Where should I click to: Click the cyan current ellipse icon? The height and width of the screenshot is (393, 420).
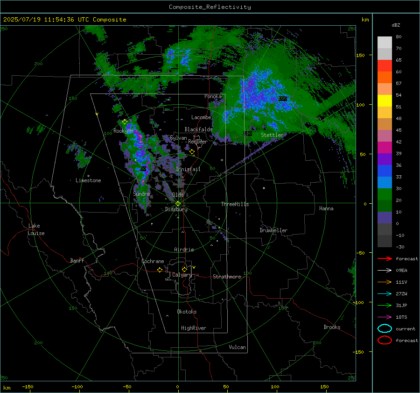(385, 329)
